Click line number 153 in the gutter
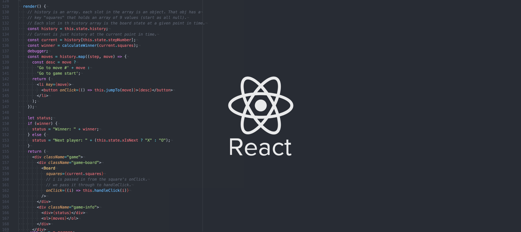 click(5, 140)
